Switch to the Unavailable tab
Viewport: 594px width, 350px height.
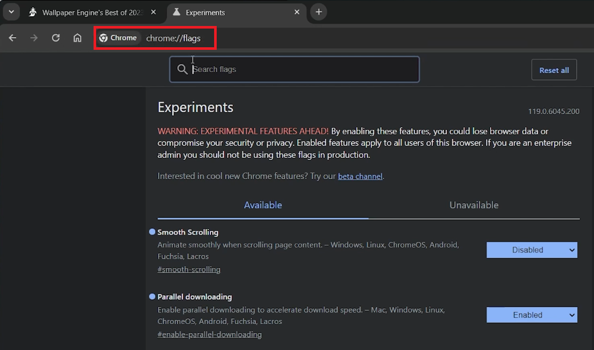[x=474, y=205]
